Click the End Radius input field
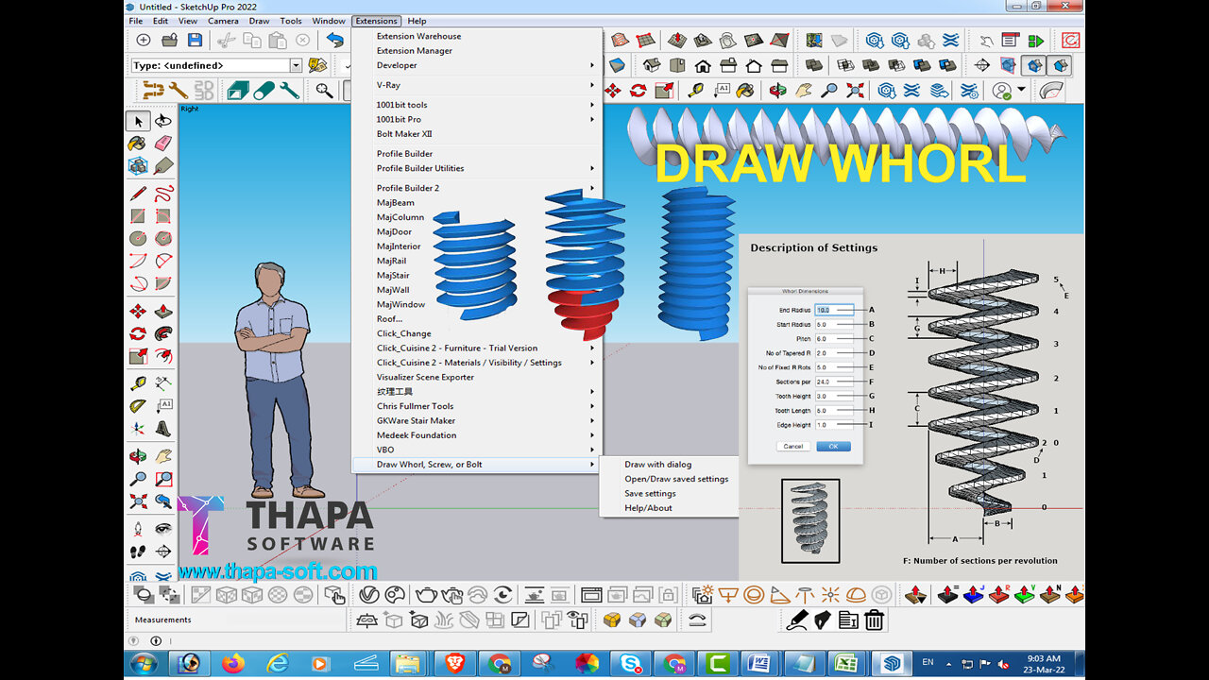 pyautogui.click(x=834, y=310)
